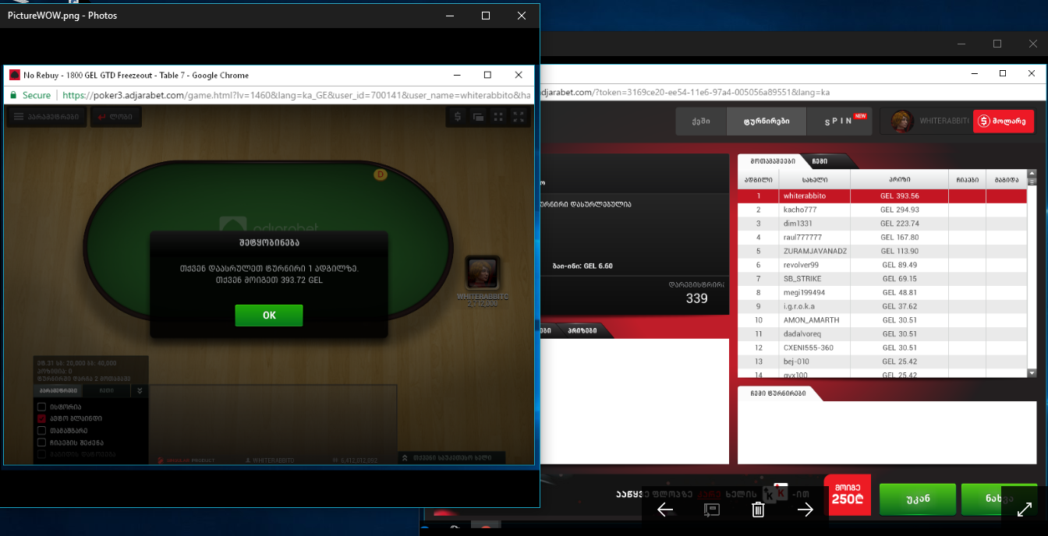Check the ისტორია checkbox
The width and height of the screenshot is (1048, 536).
(x=41, y=407)
